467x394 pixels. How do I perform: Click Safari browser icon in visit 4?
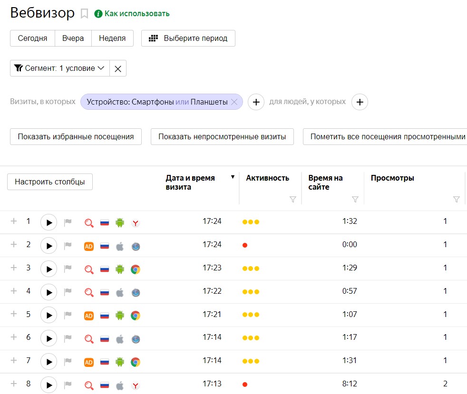136,293
